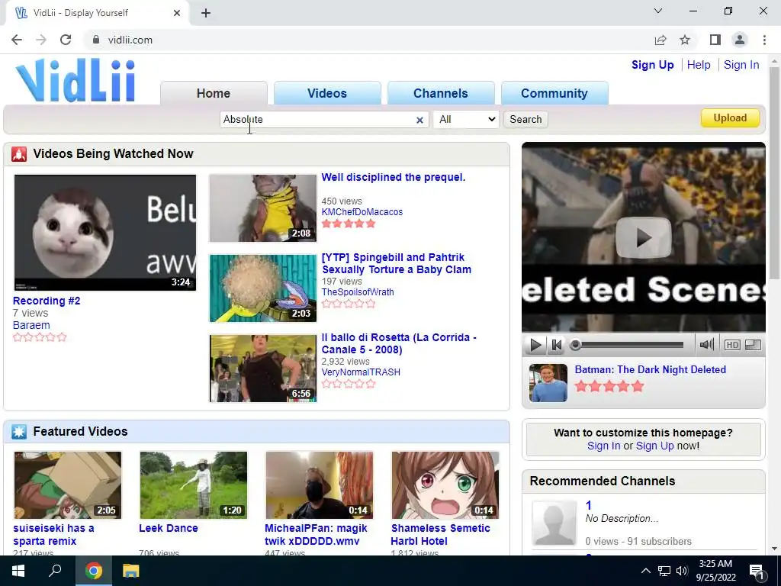781x586 pixels.
Task: Open the KMChefDoMacacos channel link
Action: point(362,212)
